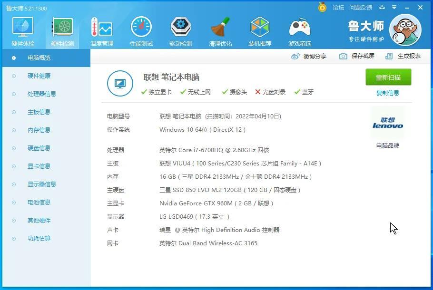Click the 电脑品牌 label under logo

point(388,145)
